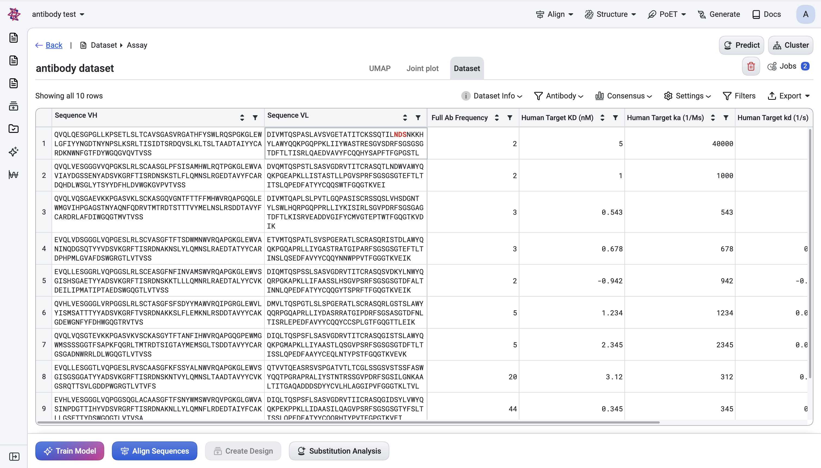Image resolution: width=821 pixels, height=468 pixels.
Task: Click the Cluster button
Action: 791,45
